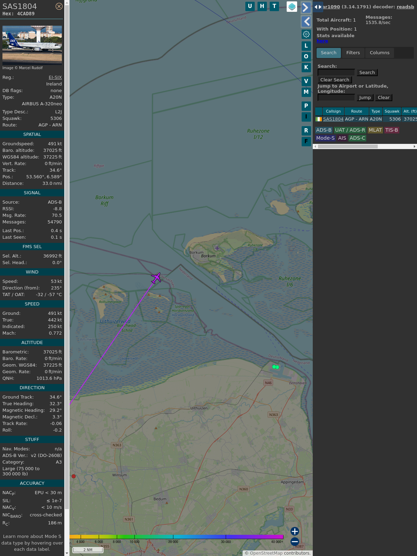This screenshot has width=417, height=556.
Task: Expand sidebar with right chevron arrow
Action: coord(306,8)
